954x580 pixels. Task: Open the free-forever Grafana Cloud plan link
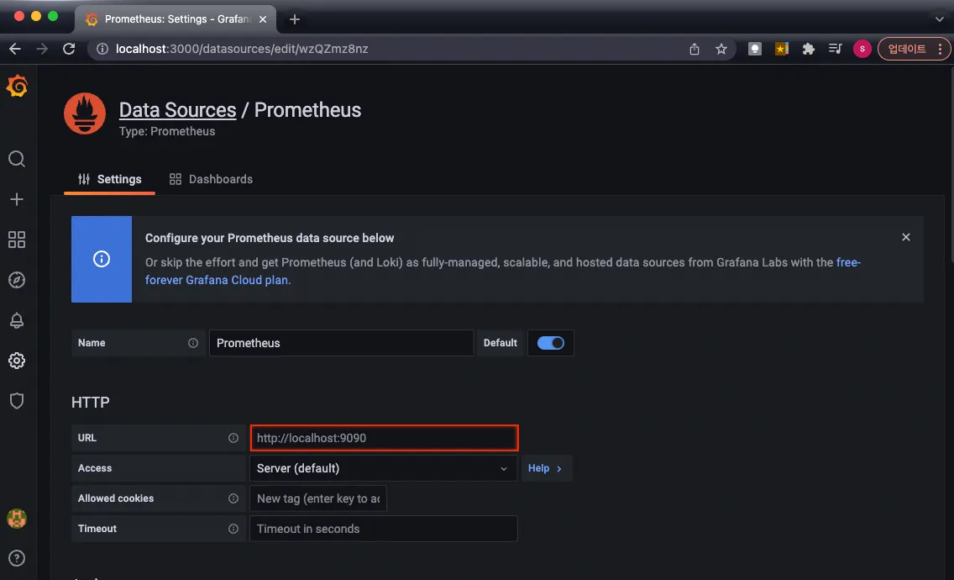point(218,280)
